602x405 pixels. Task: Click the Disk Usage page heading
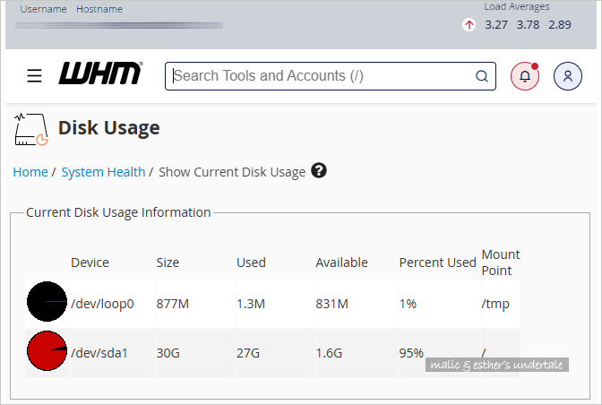[x=108, y=128]
